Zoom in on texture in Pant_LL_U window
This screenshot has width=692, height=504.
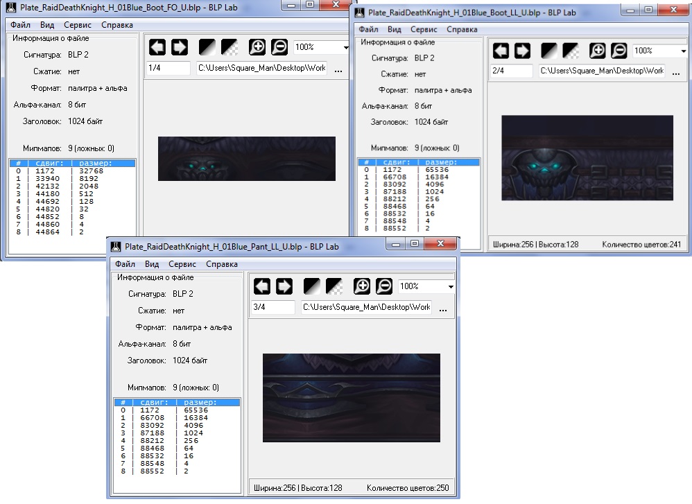pos(362,286)
